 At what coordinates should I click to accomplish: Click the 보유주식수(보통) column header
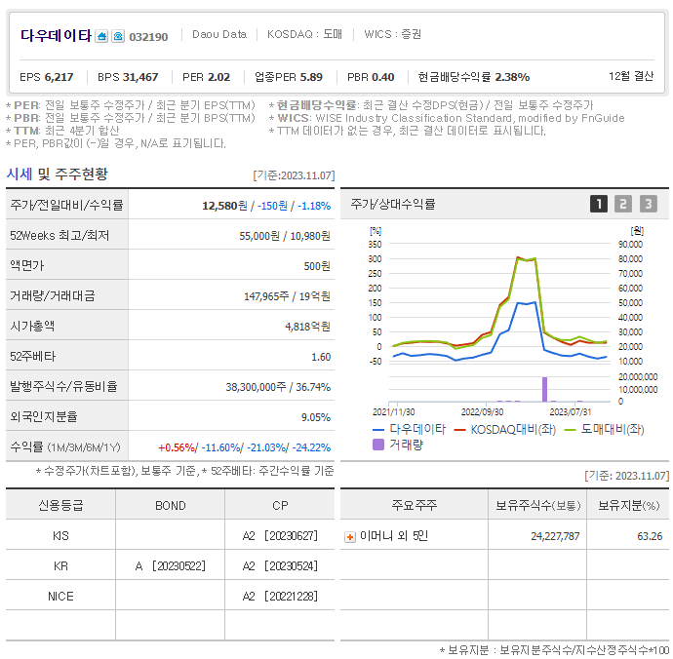[537, 505]
